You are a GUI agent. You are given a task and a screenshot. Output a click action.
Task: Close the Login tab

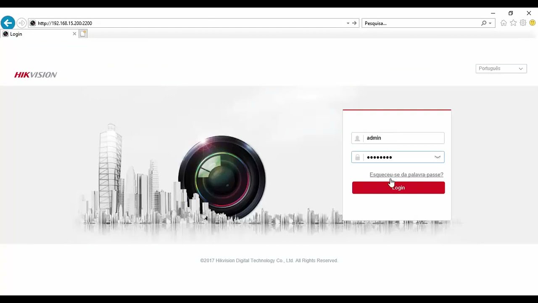pyautogui.click(x=74, y=34)
